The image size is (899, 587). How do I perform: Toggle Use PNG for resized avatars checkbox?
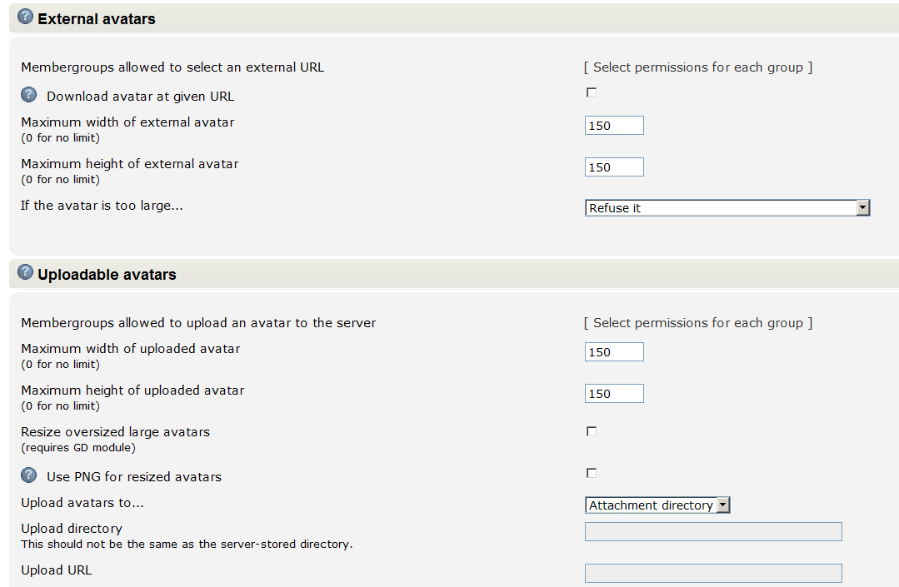(x=592, y=472)
